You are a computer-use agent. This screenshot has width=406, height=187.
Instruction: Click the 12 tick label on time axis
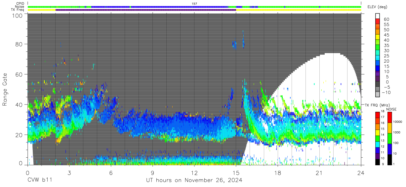(194, 173)
